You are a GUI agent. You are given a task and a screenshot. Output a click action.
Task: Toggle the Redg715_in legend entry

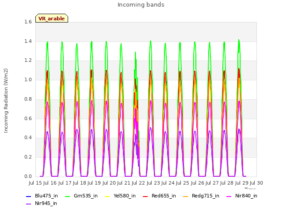coord(201,196)
